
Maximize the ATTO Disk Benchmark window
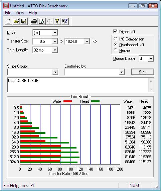143,6
